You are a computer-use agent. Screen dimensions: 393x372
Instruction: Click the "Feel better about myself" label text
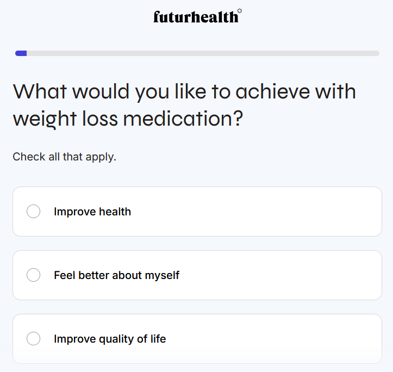coord(116,275)
